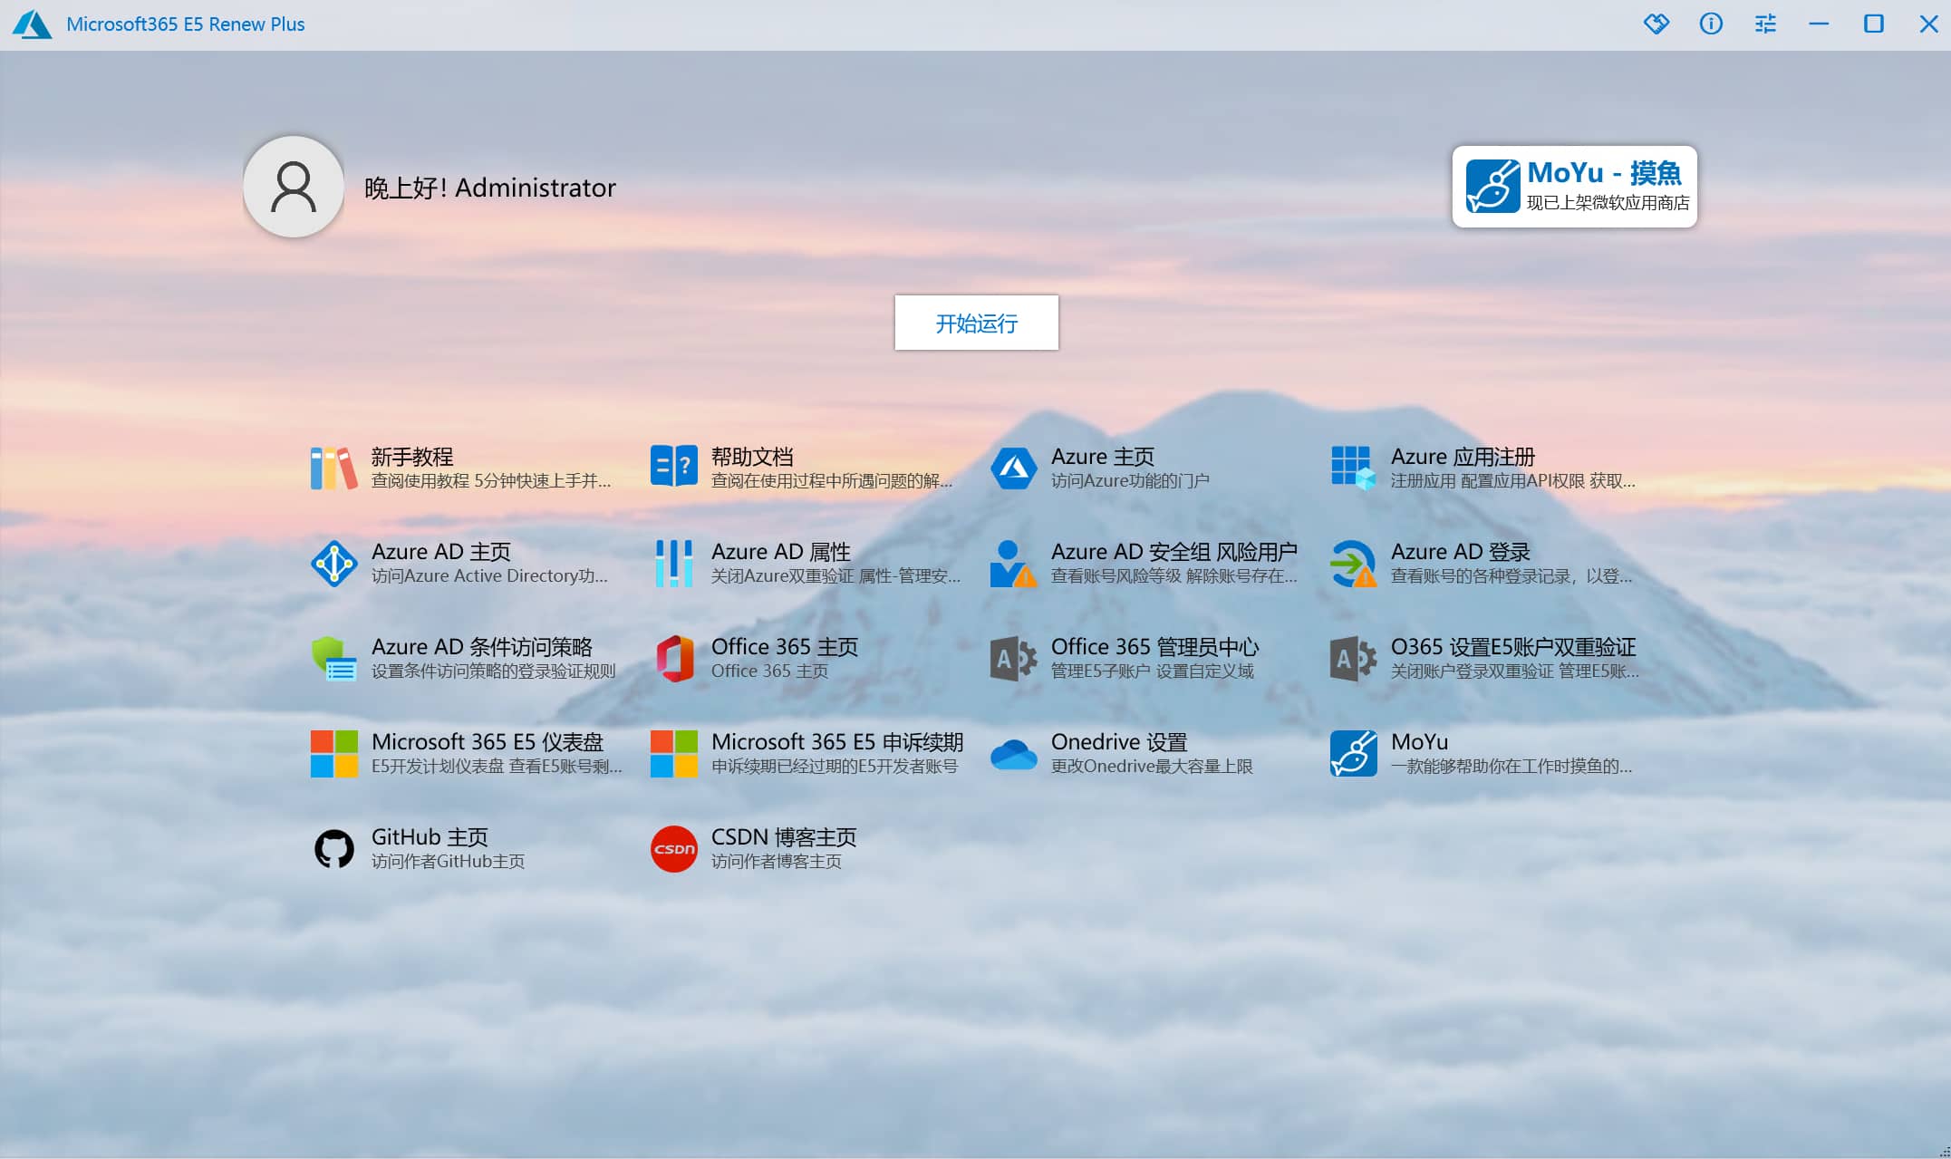1951x1159 pixels.
Task: Open the Azure AD 属性 bars icon
Action: [674, 563]
